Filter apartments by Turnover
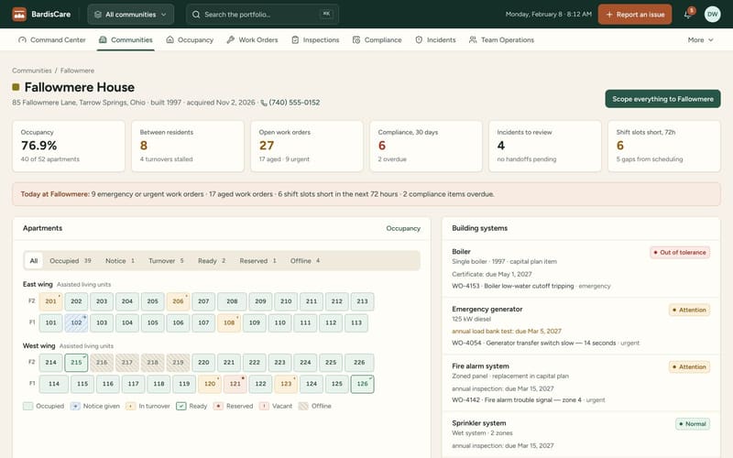This screenshot has height=458, width=733. coord(166,261)
